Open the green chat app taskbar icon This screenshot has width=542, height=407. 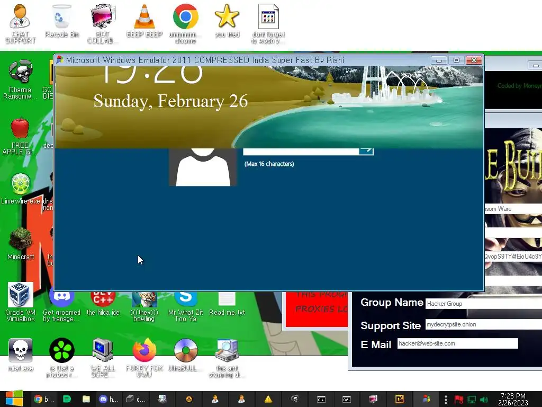click(67, 399)
